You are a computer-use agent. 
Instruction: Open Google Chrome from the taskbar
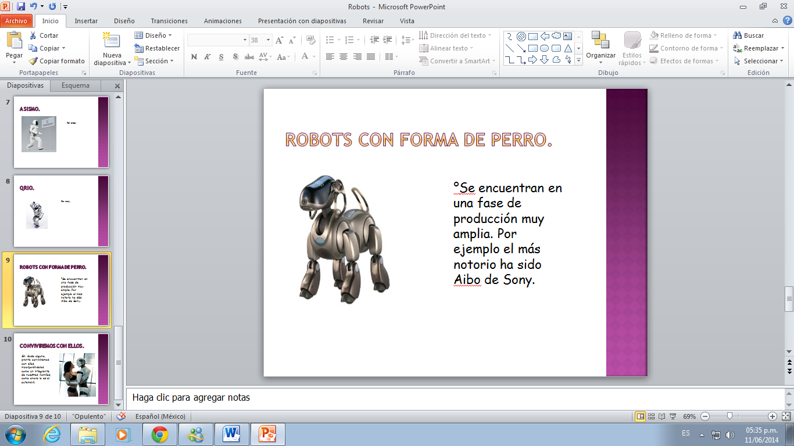(x=160, y=434)
